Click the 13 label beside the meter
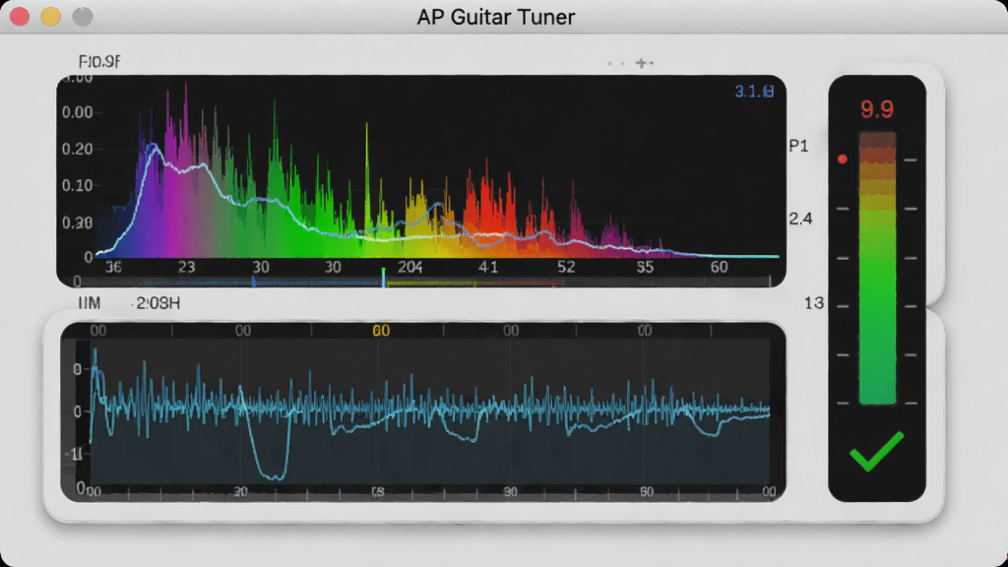 click(814, 303)
